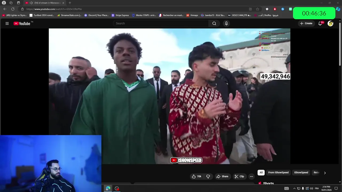The image size is (342, 192).
Task: Open the browser profile icon
Action: point(4,3)
